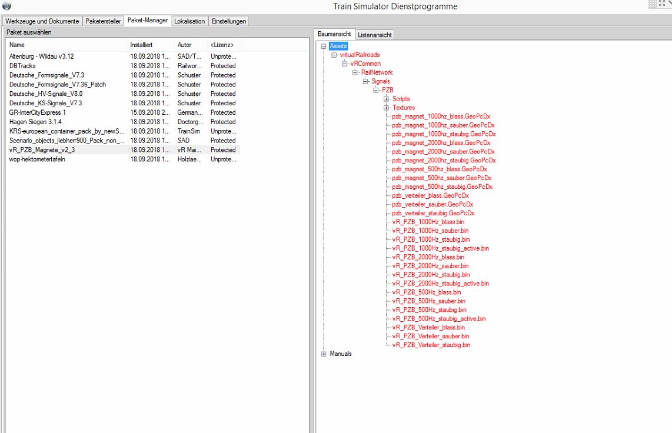This screenshot has height=433, width=672.
Task: Sort packages by the <Lizenz> column header
Action: (223, 45)
